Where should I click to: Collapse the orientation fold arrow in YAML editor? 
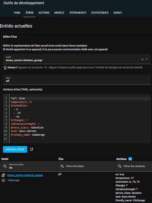point(8,106)
